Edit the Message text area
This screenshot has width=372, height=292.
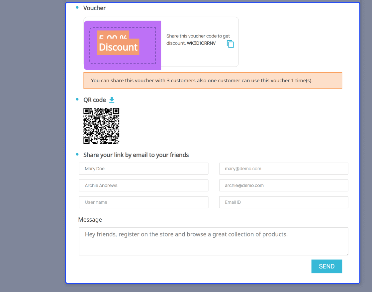(x=214, y=241)
